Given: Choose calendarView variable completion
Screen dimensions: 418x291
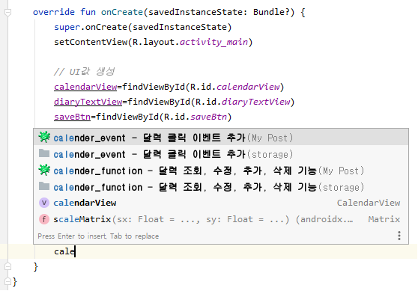Looking at the screenshot, I should click(x=221, y=203).
